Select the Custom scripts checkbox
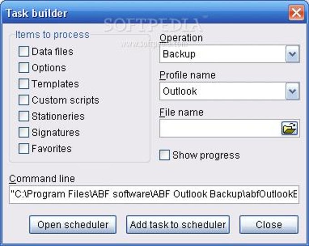This screenshot has height=246, width=309. pyautogui.click(x=24, y=100)
